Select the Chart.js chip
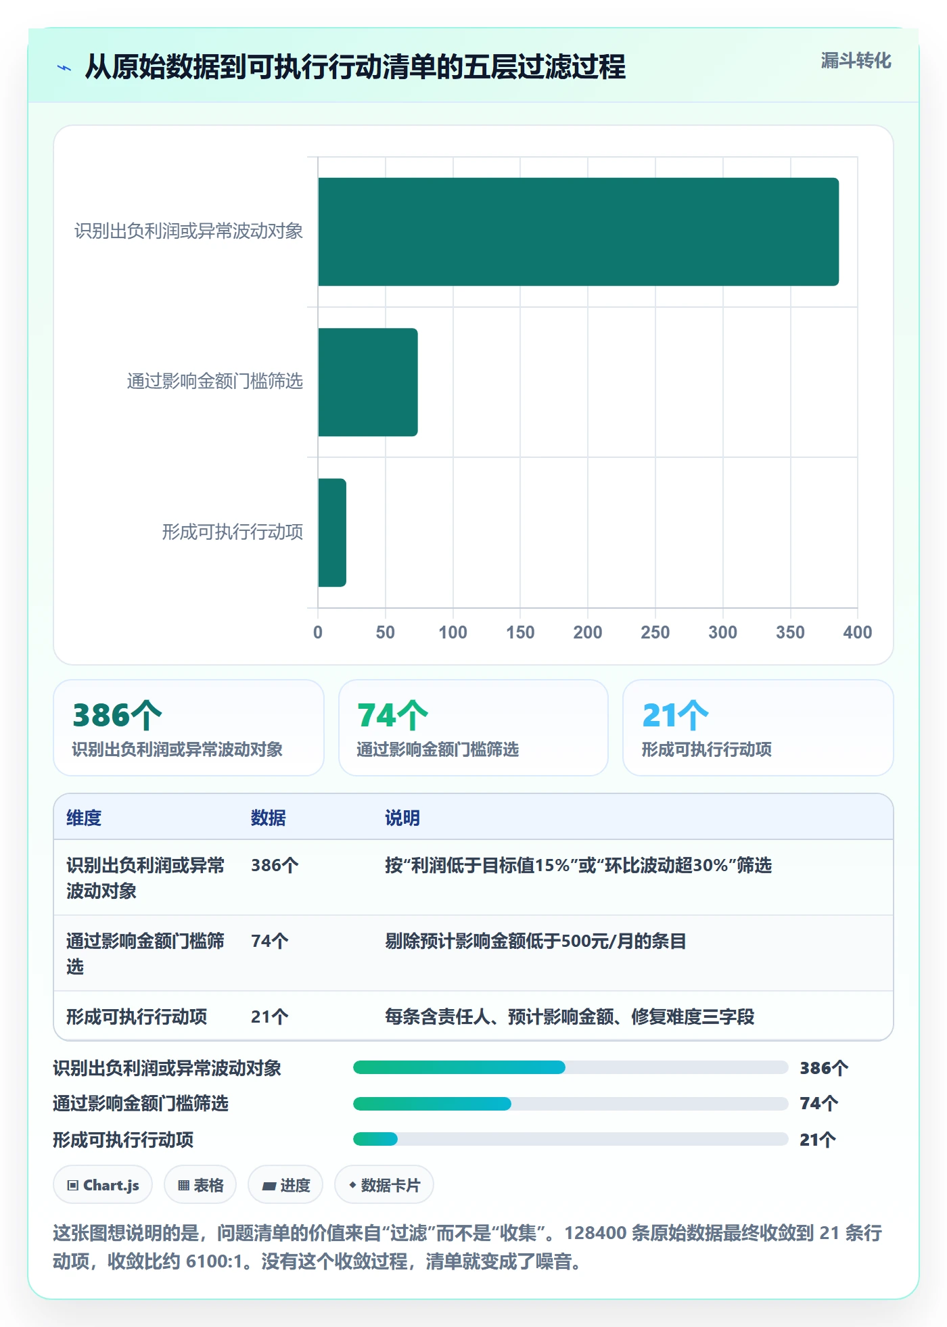This screenshot has width=947, height=1327. click(x=103, y=1185)
